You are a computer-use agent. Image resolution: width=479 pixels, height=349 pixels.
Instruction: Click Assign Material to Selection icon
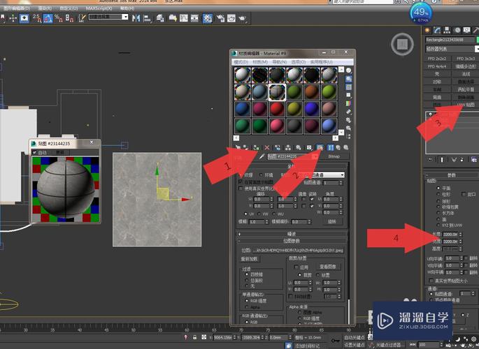tap(256, 148)
